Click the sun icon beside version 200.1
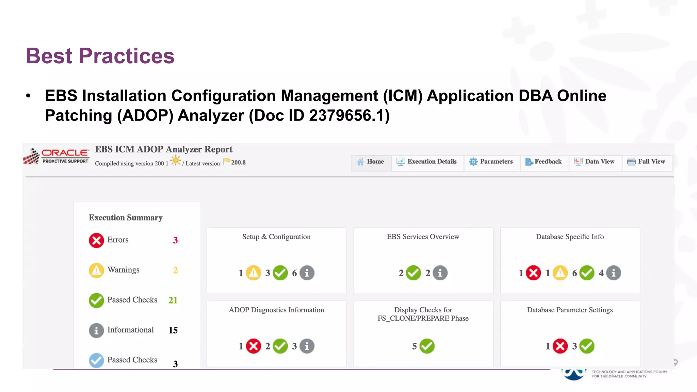 (x=176, y=160)
